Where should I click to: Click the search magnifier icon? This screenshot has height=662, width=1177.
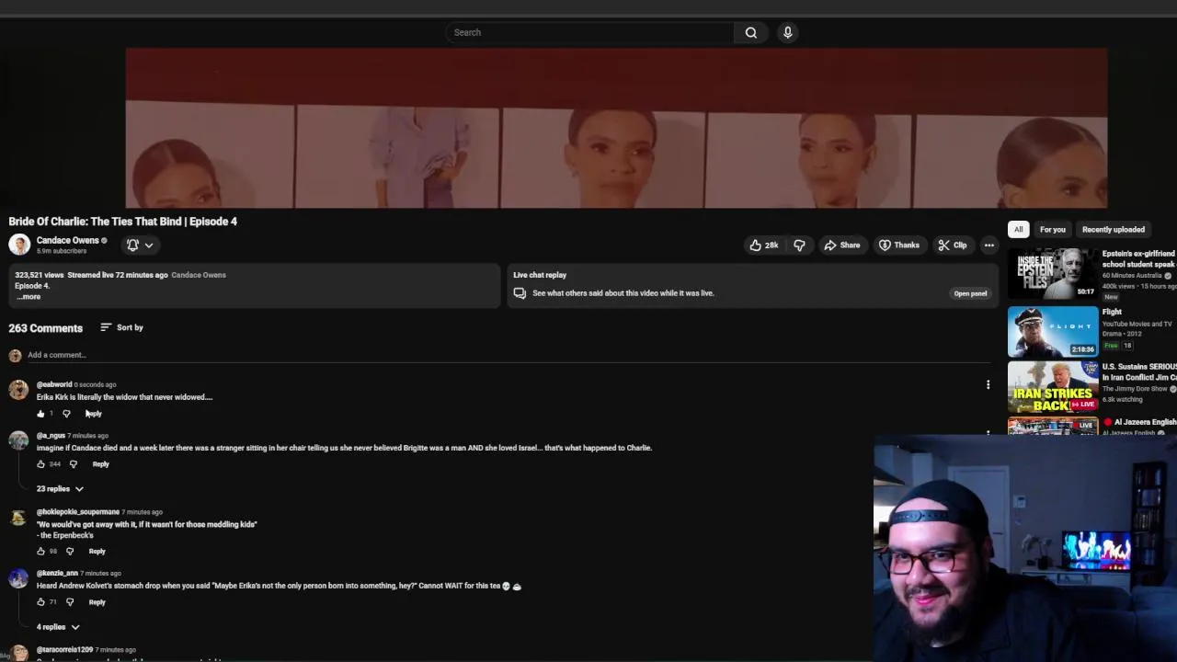pyautogui.click(x=751, y=33)
